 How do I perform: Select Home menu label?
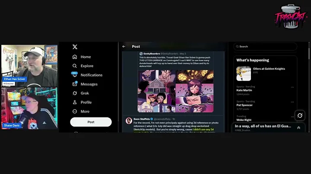(86, 57)
